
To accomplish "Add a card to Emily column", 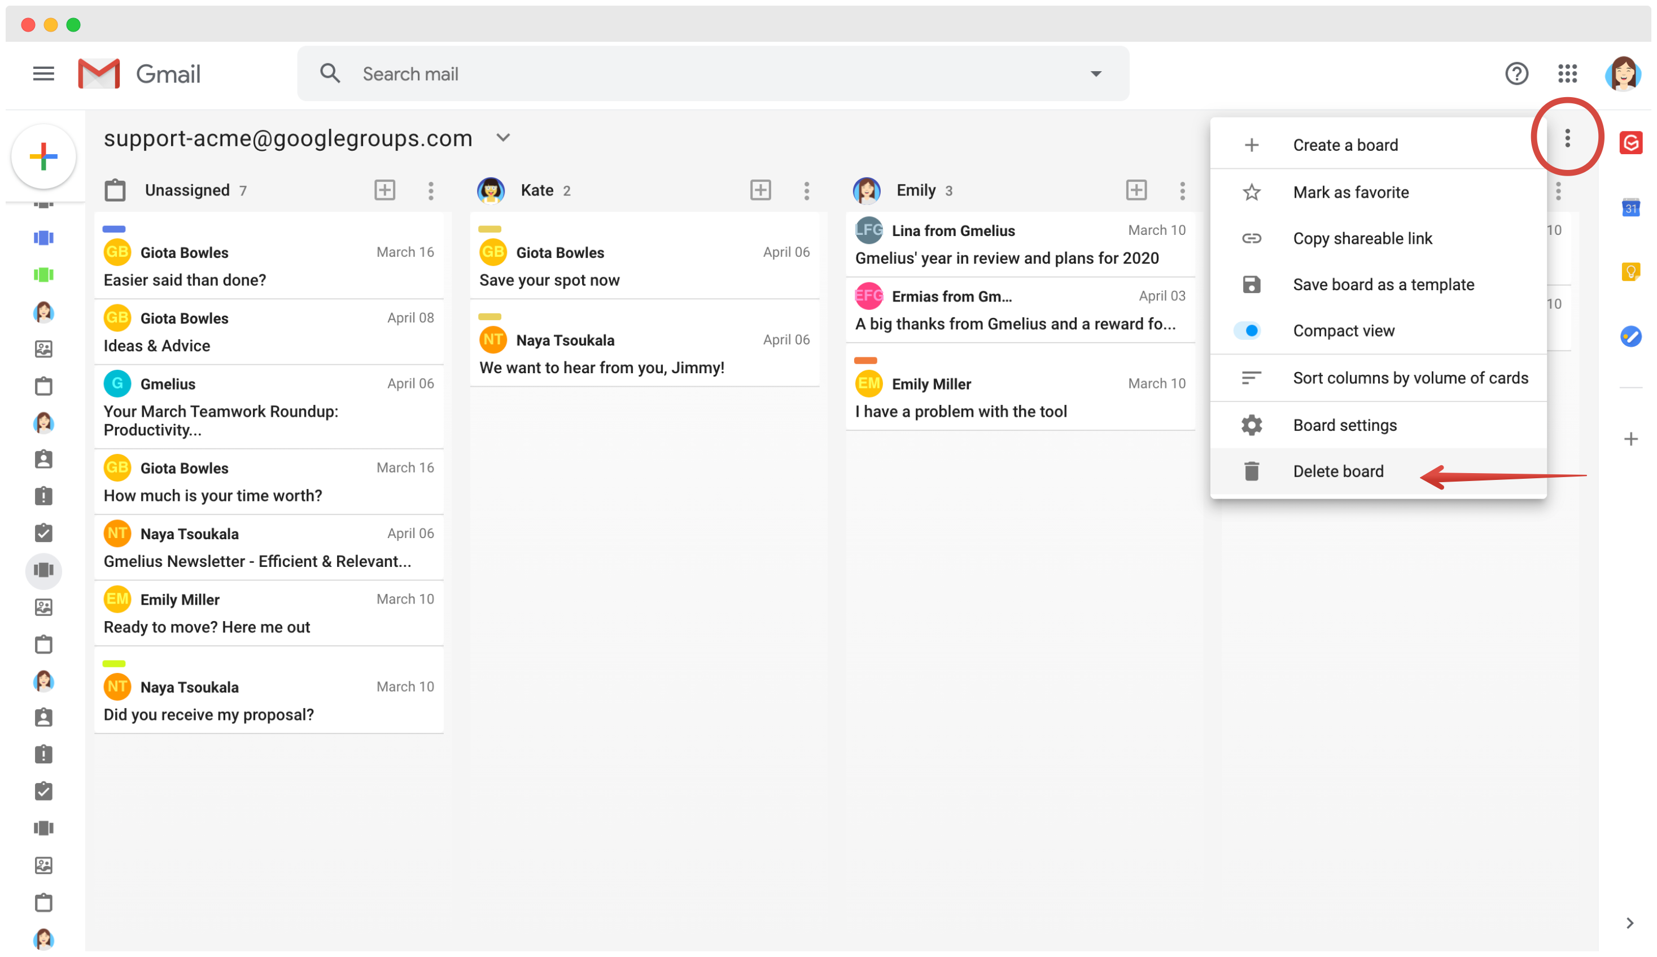I will [x=1136, y=190].
